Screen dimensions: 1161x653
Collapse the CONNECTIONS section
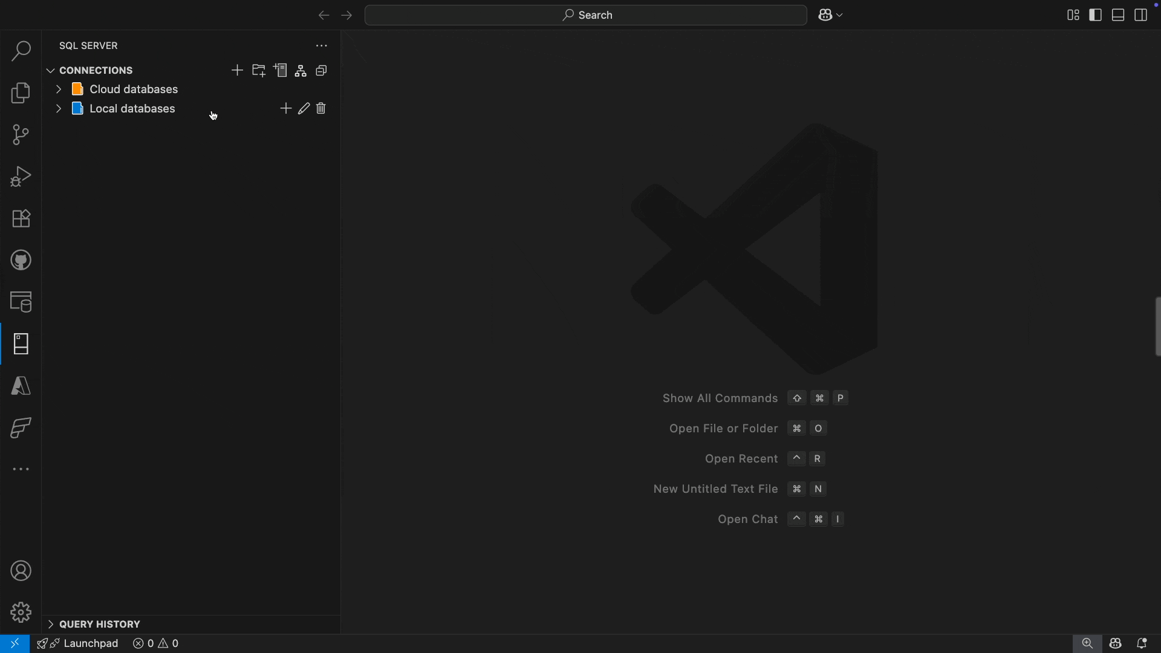click(x=51, y=71)
